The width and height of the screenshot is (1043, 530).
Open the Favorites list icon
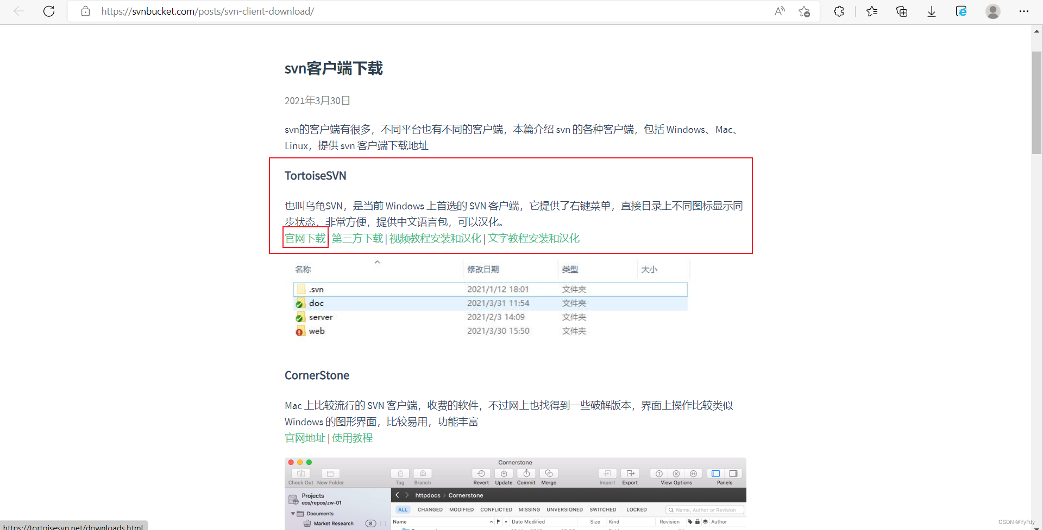tap(872, 11)
